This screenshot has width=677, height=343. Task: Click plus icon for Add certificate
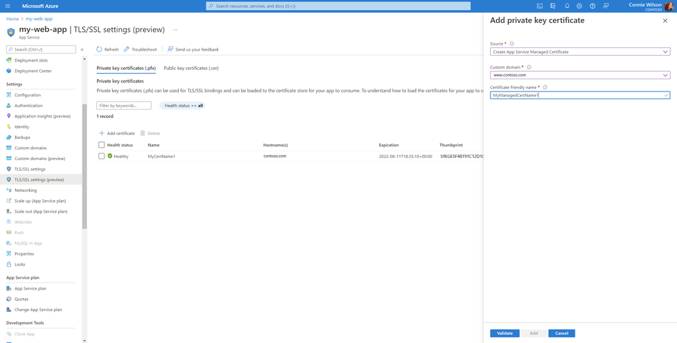pyautogui.click(x=102, y=134)
